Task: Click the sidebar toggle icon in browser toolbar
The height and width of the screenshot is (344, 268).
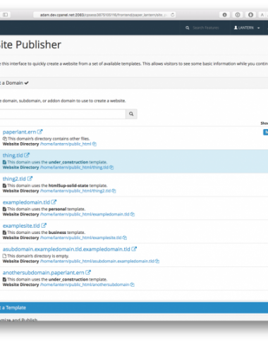Action: pyautogui.click(x=5, y=15)
